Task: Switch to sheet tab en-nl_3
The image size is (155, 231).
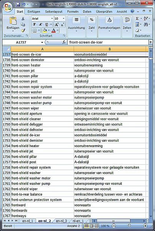Action: (x=61, y=221)
